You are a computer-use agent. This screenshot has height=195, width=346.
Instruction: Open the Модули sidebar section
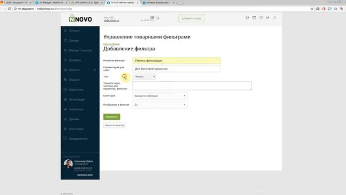(74, 80)
